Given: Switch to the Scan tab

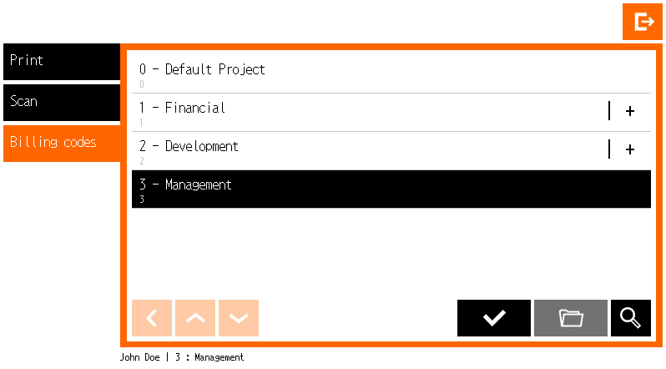Looking at the screenshot, I should click(x=62, y=102).
